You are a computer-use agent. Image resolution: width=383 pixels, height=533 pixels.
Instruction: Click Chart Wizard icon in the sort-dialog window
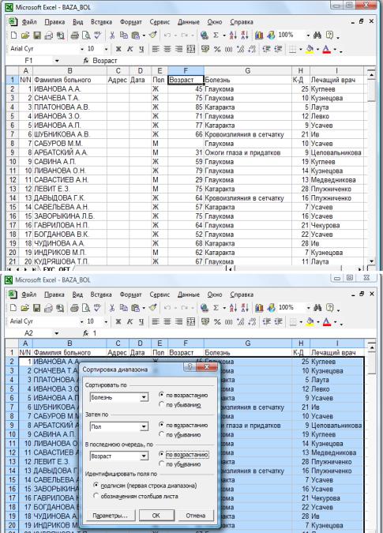tap(259, 308)
